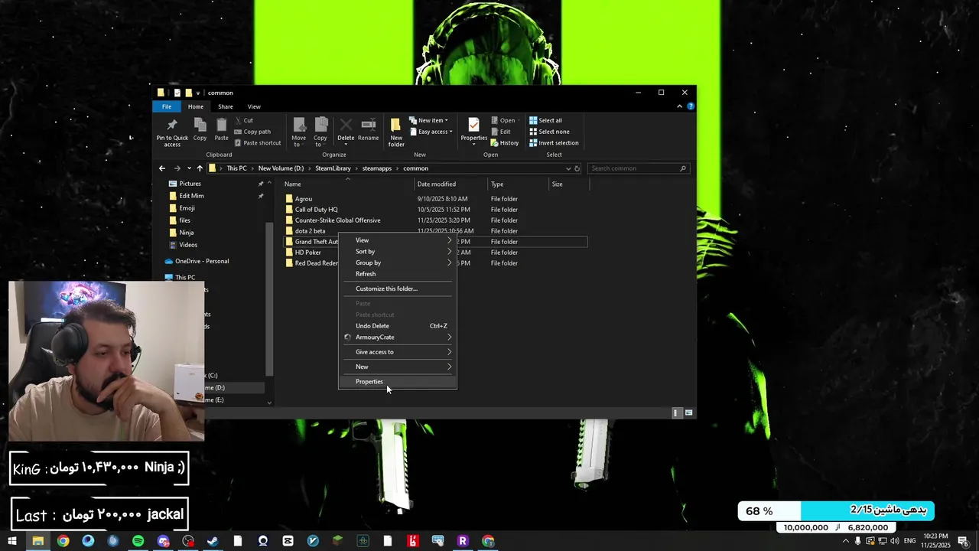Viewport: 979px width, 551px height.
Task: Go up one folder level arrow
Action: pos(200,168)
